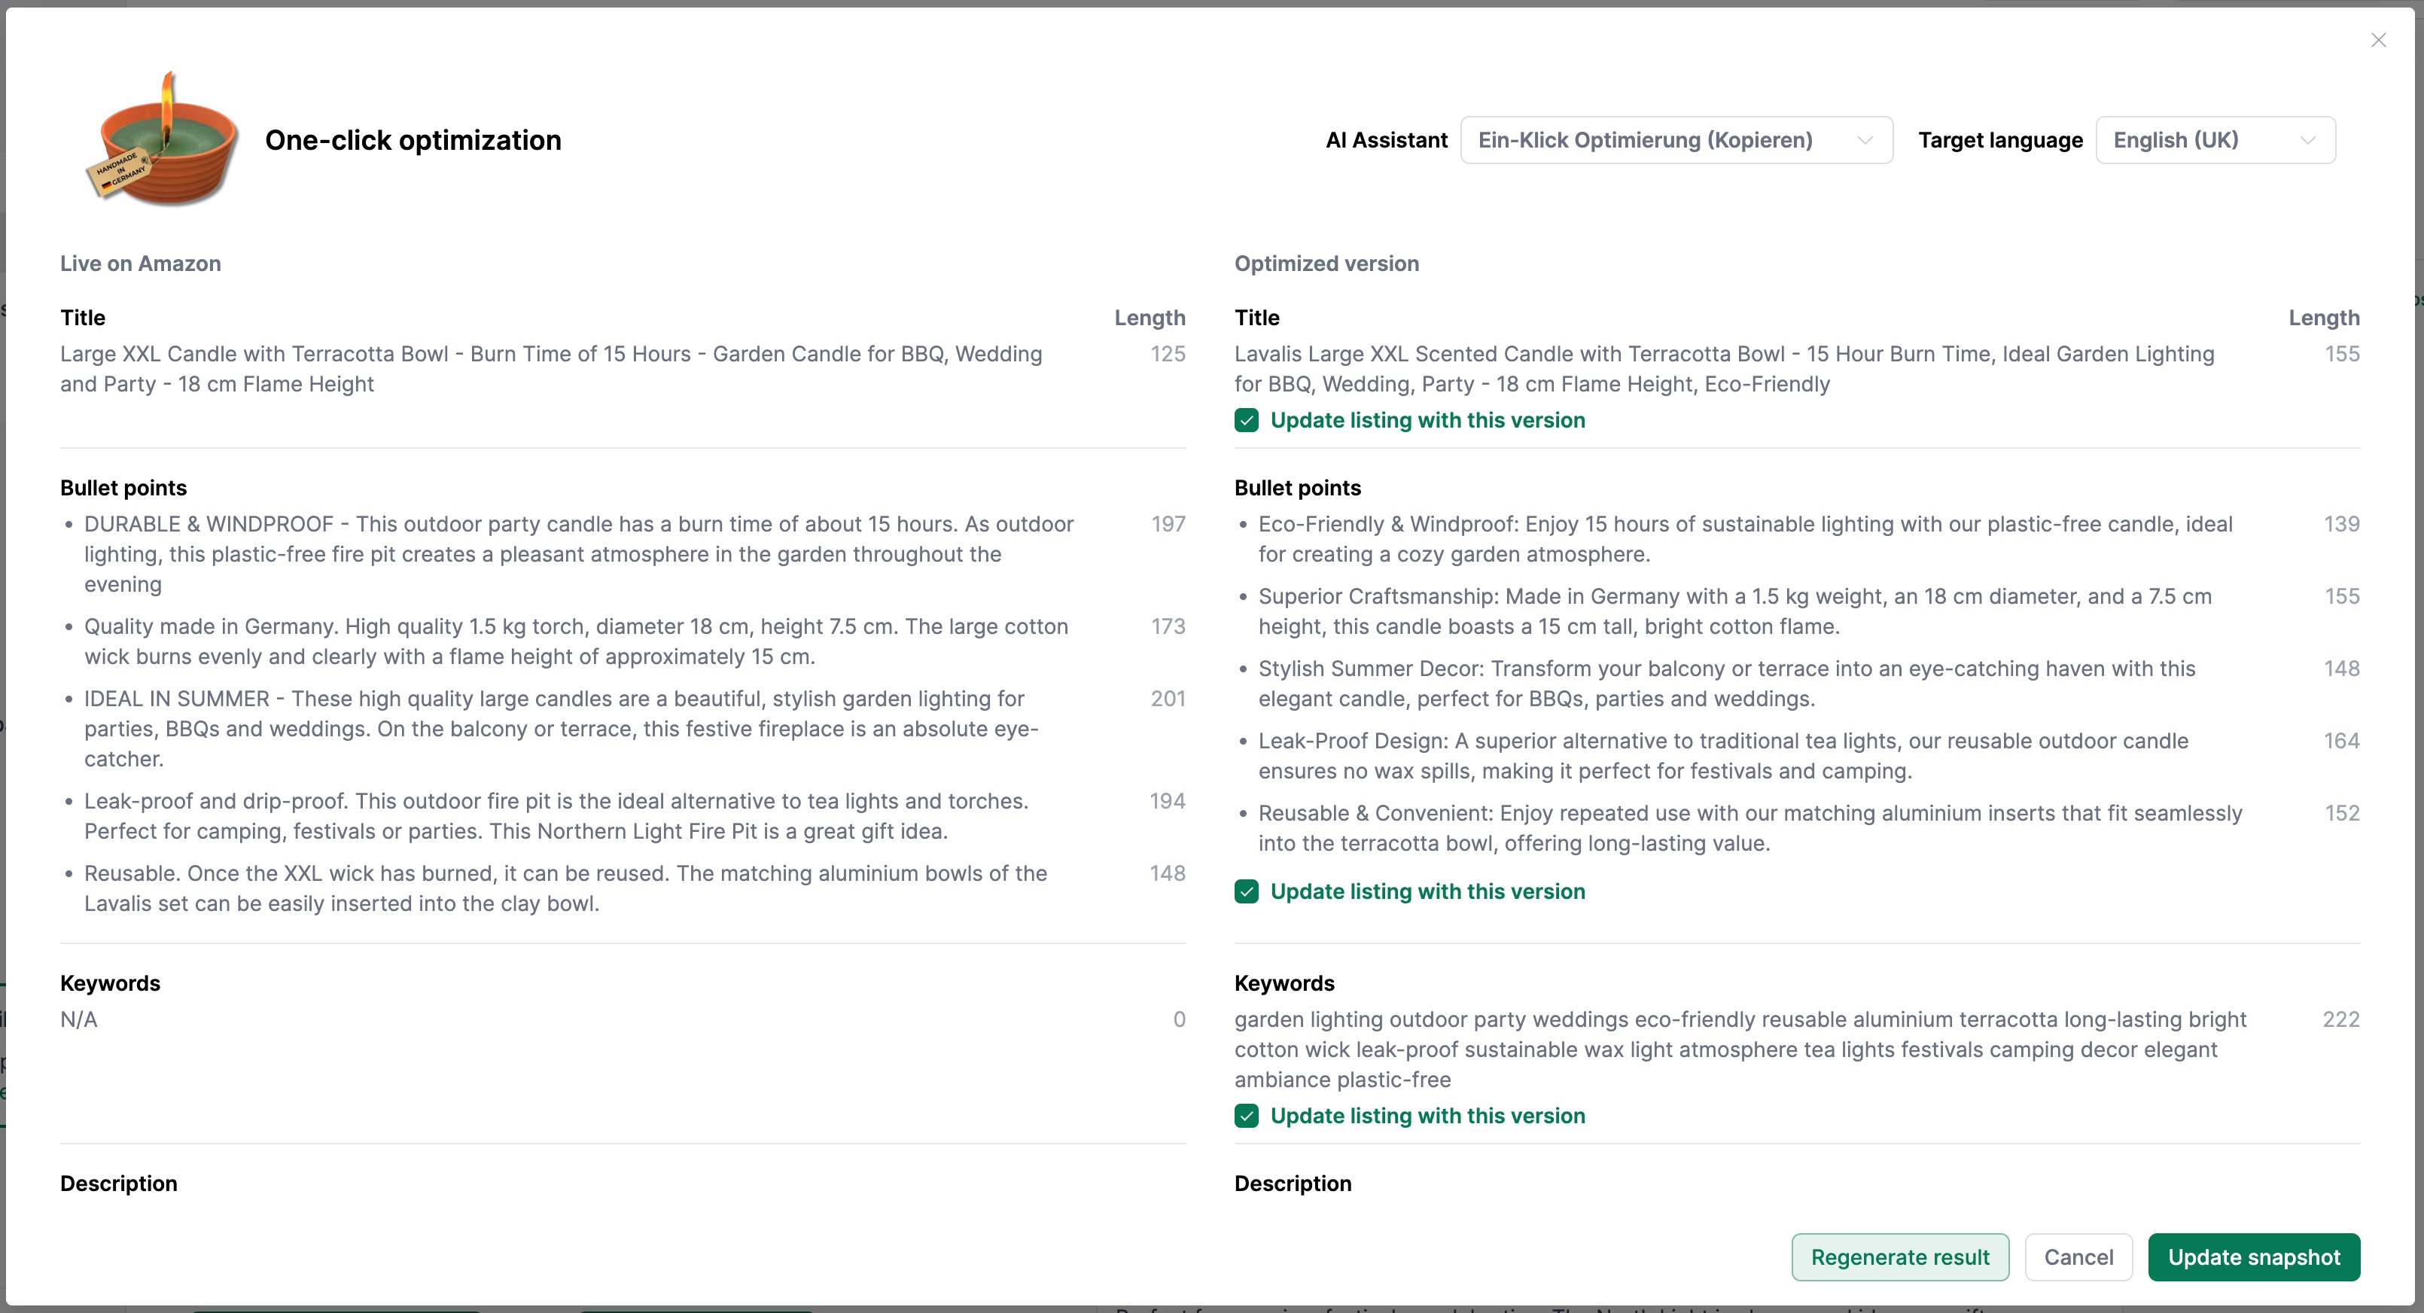Disable the Keywords 'Update listing with this version' checkbox
Screen dimensions: 2424x1313
(1247, 1117)
